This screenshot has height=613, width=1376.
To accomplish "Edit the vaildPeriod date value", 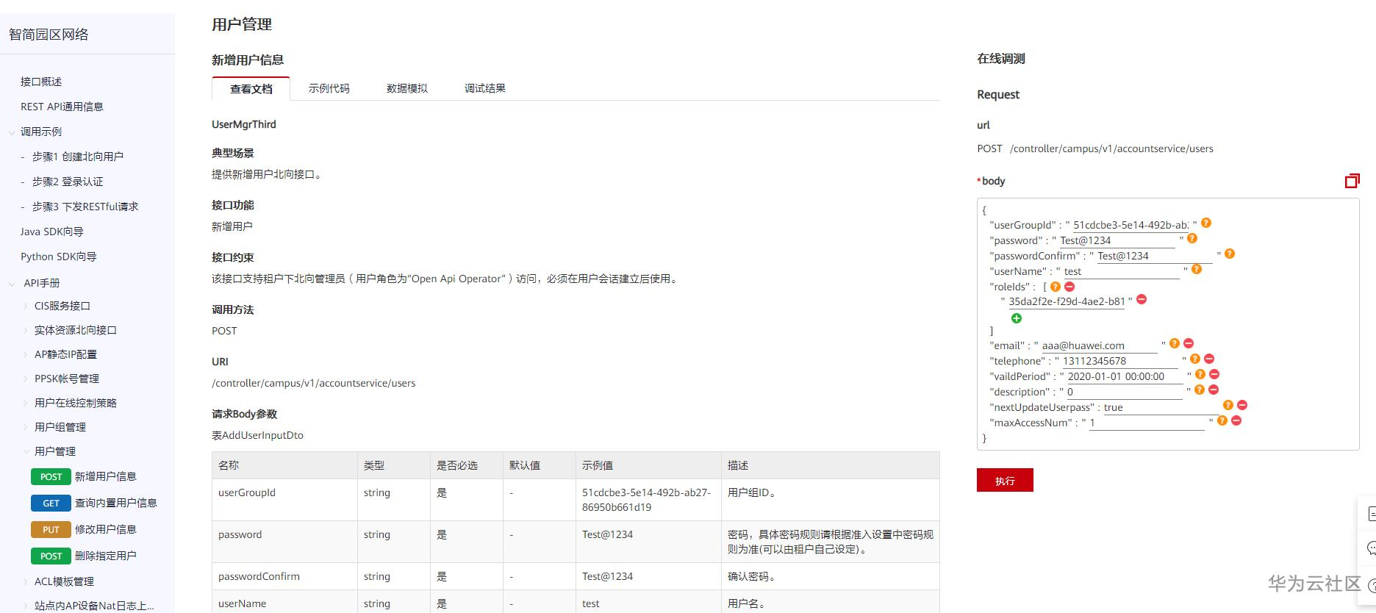I will [1125, 376].
